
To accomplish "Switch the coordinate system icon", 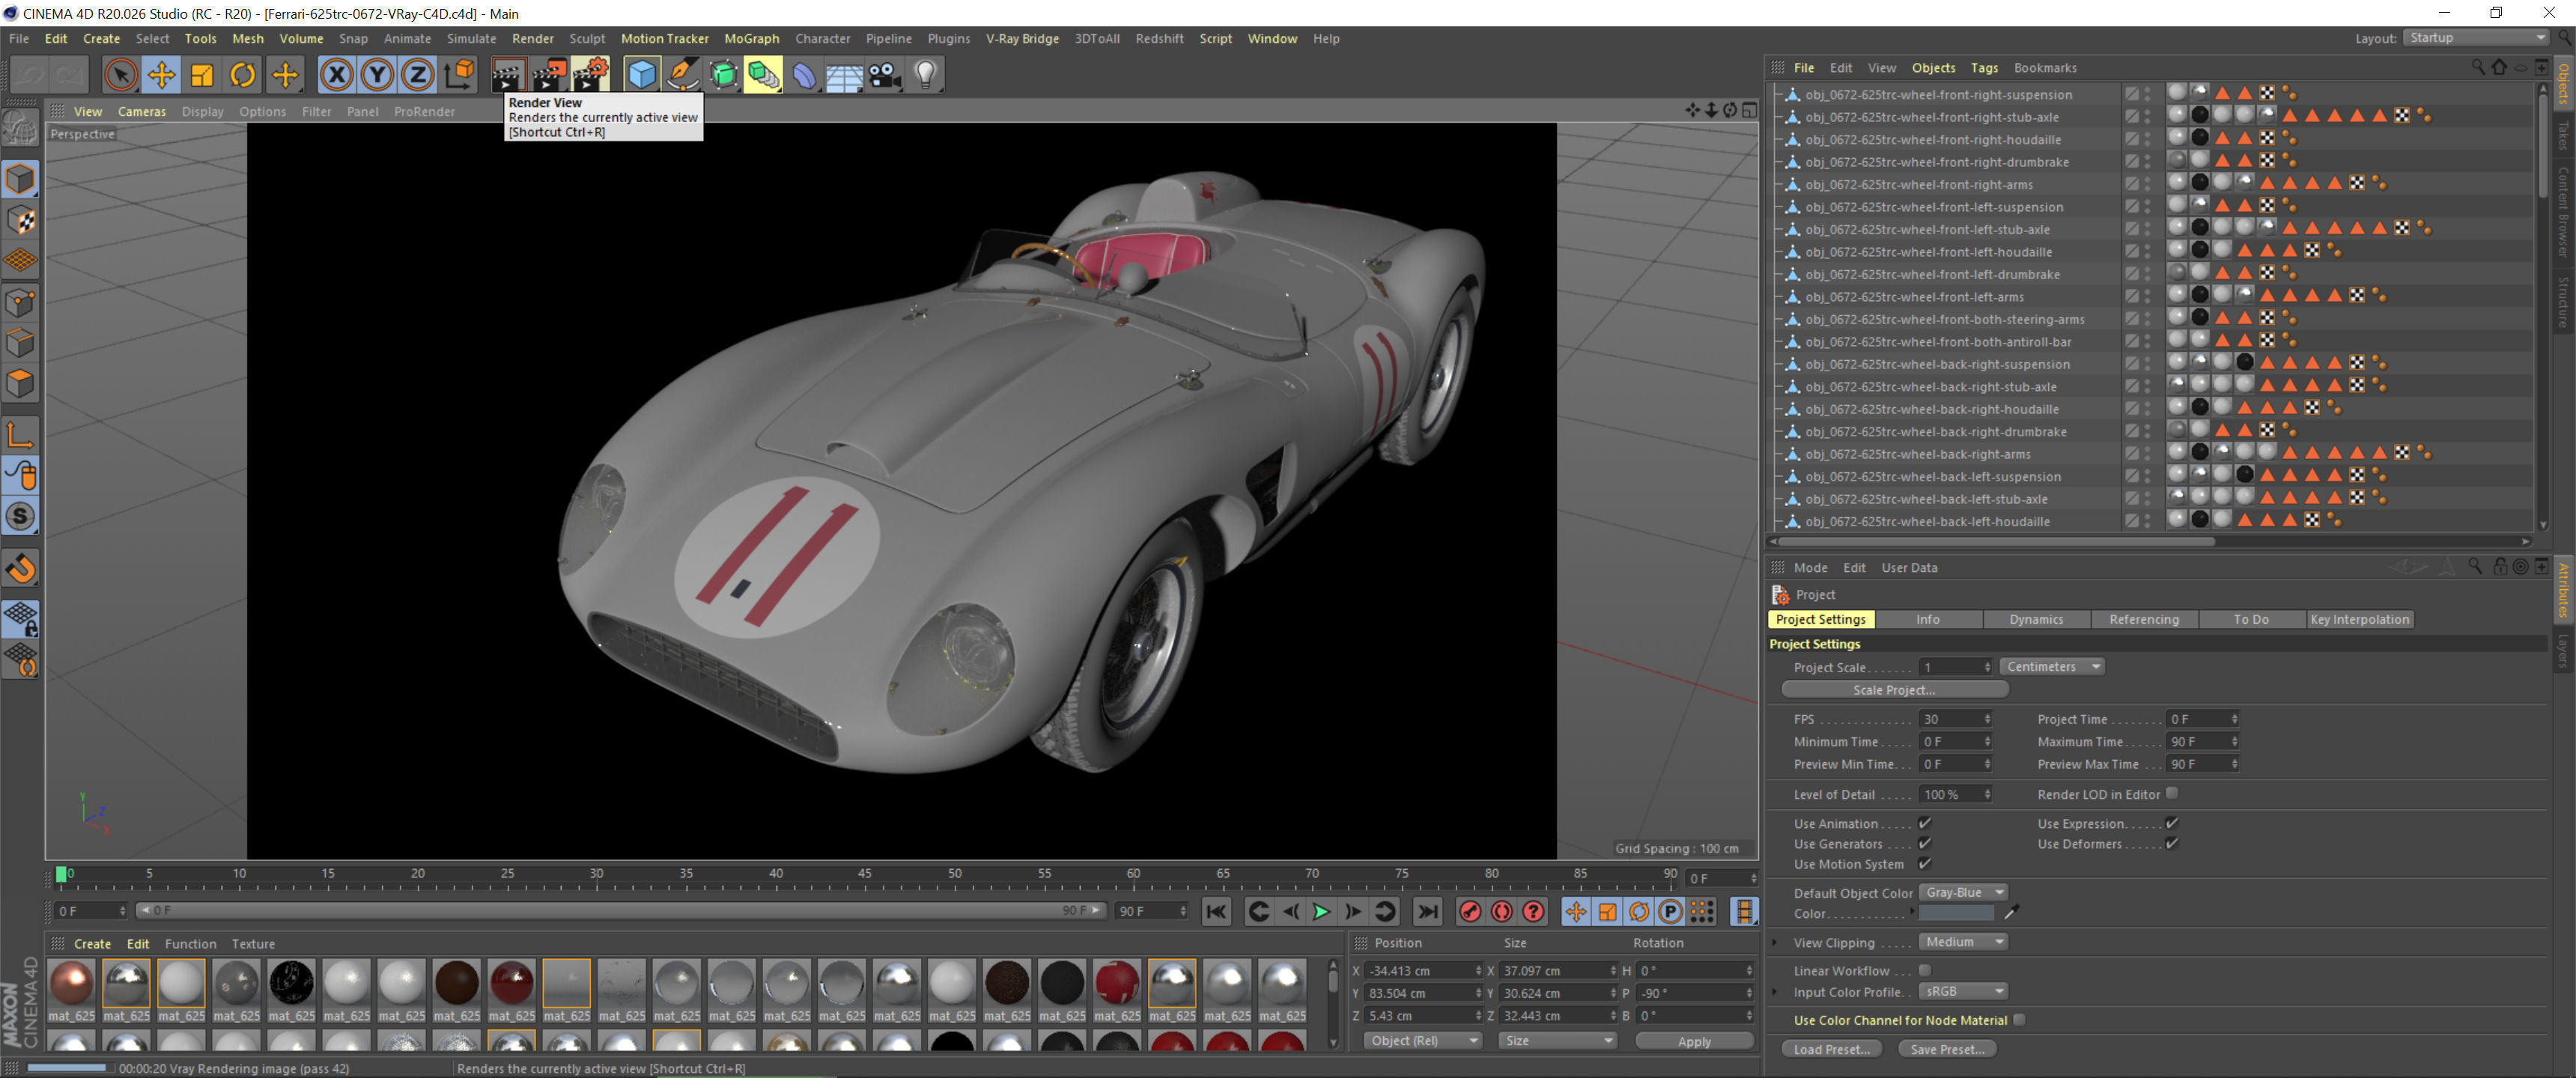I will click(459, 75).
